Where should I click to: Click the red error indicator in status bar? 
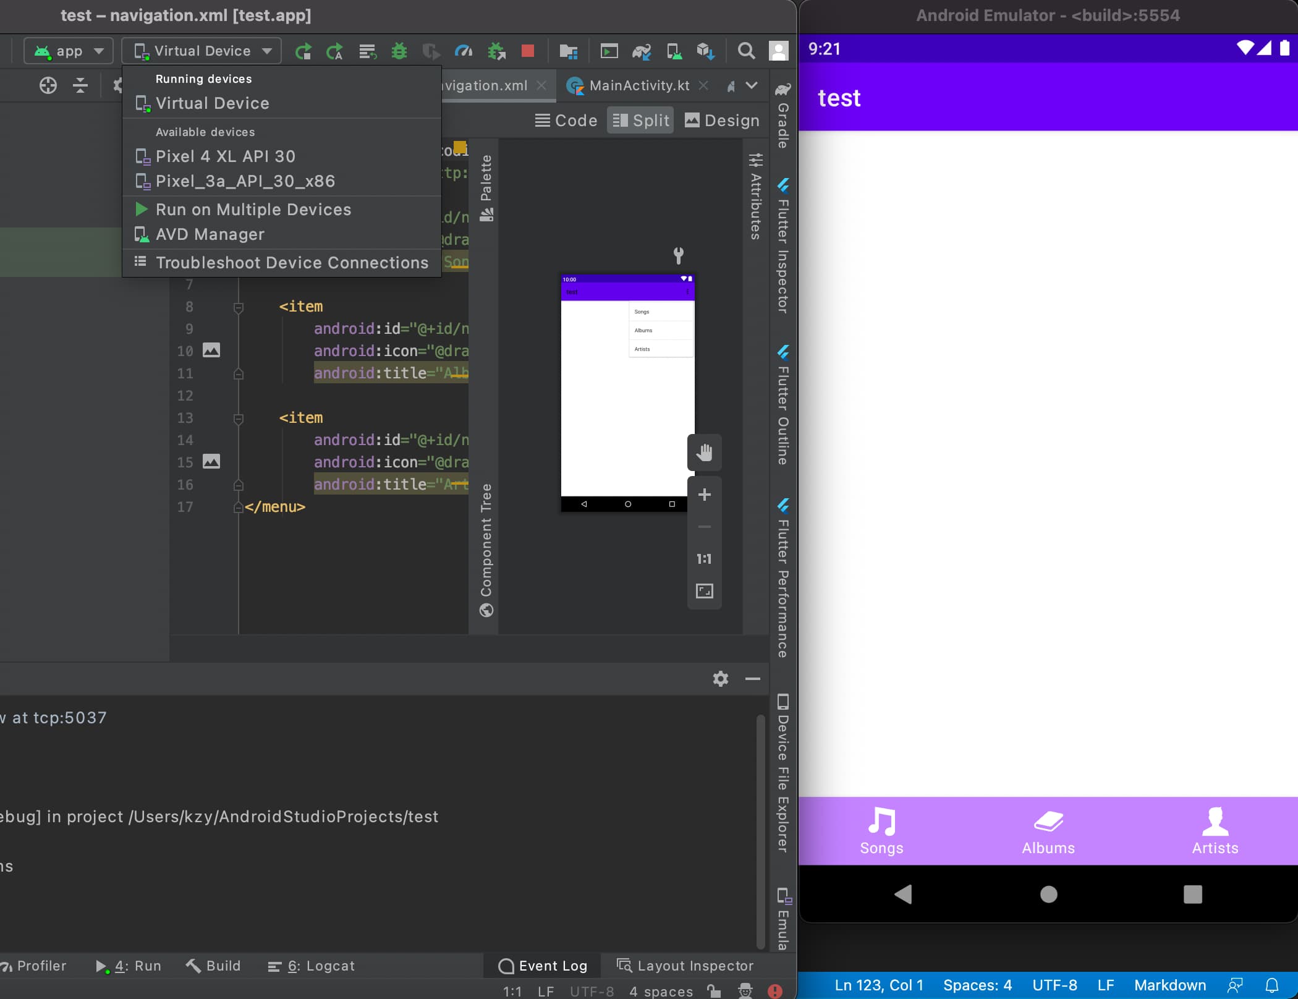point(774,991)
